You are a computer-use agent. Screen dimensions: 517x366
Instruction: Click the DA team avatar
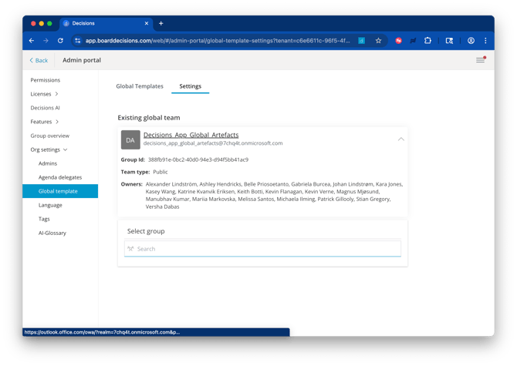click(x=130, y=140)
